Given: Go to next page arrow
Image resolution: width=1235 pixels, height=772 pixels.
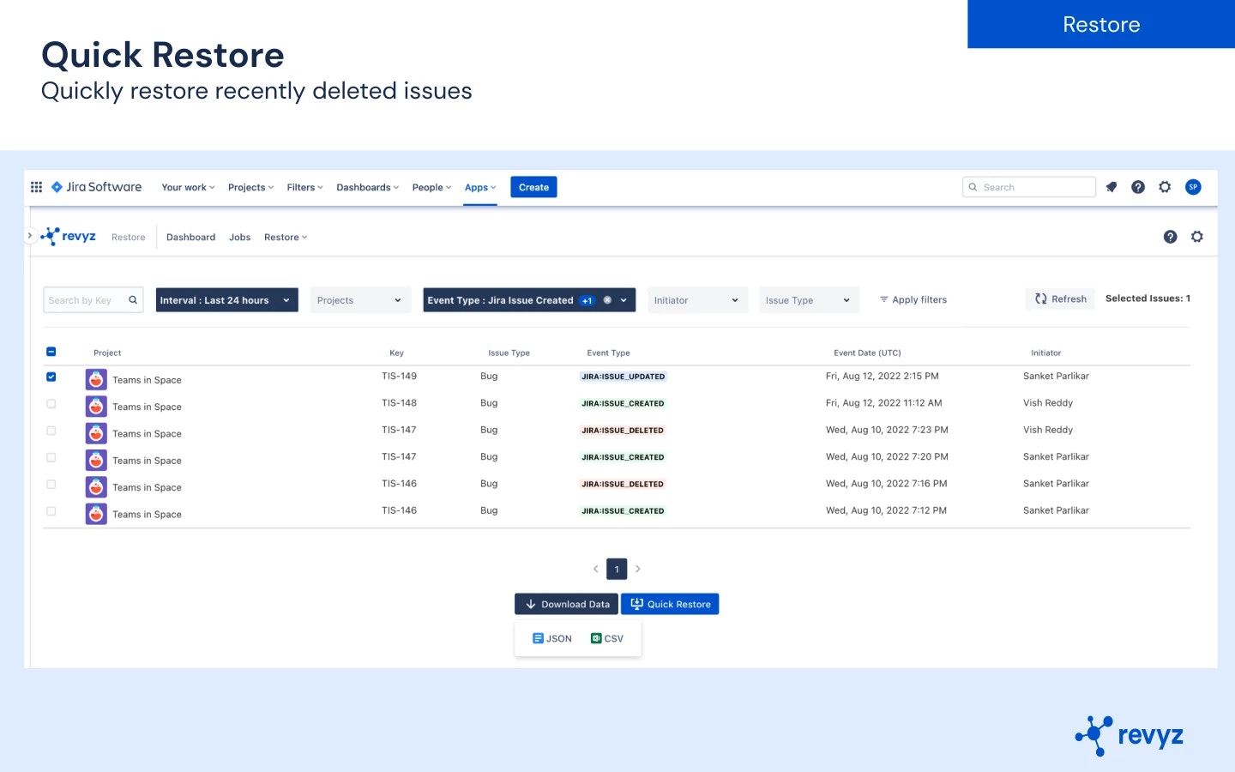Looking at the screenshot, I should (x=638, y=569).
